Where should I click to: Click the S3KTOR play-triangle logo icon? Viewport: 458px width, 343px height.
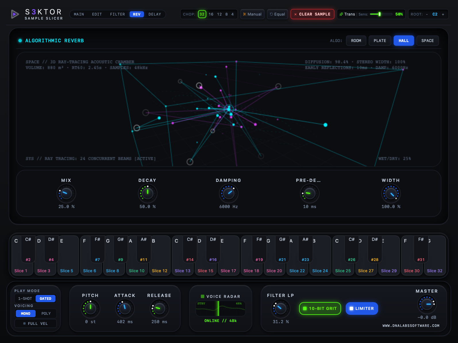click(15, 14)
